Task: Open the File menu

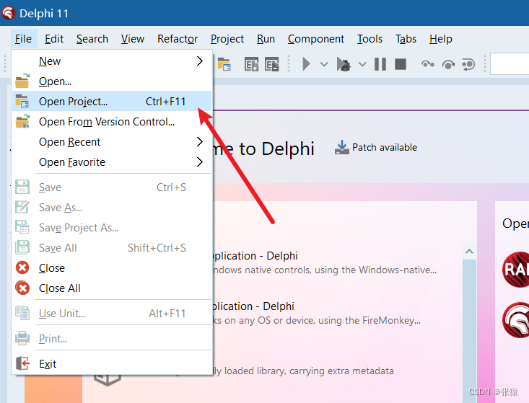Action: click(23, 39)
